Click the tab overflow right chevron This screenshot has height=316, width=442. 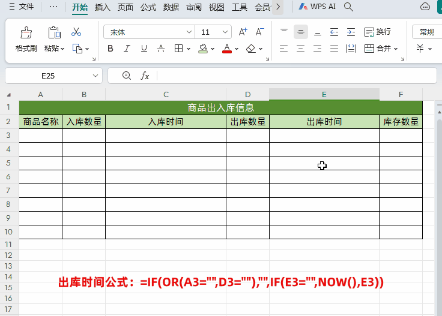[278, 7]
